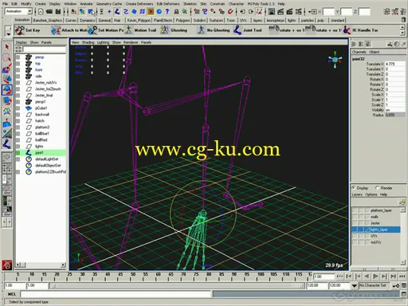Select the pCube1 item in the outliner
Screen dimensions: 408x306
click(41, 108)
